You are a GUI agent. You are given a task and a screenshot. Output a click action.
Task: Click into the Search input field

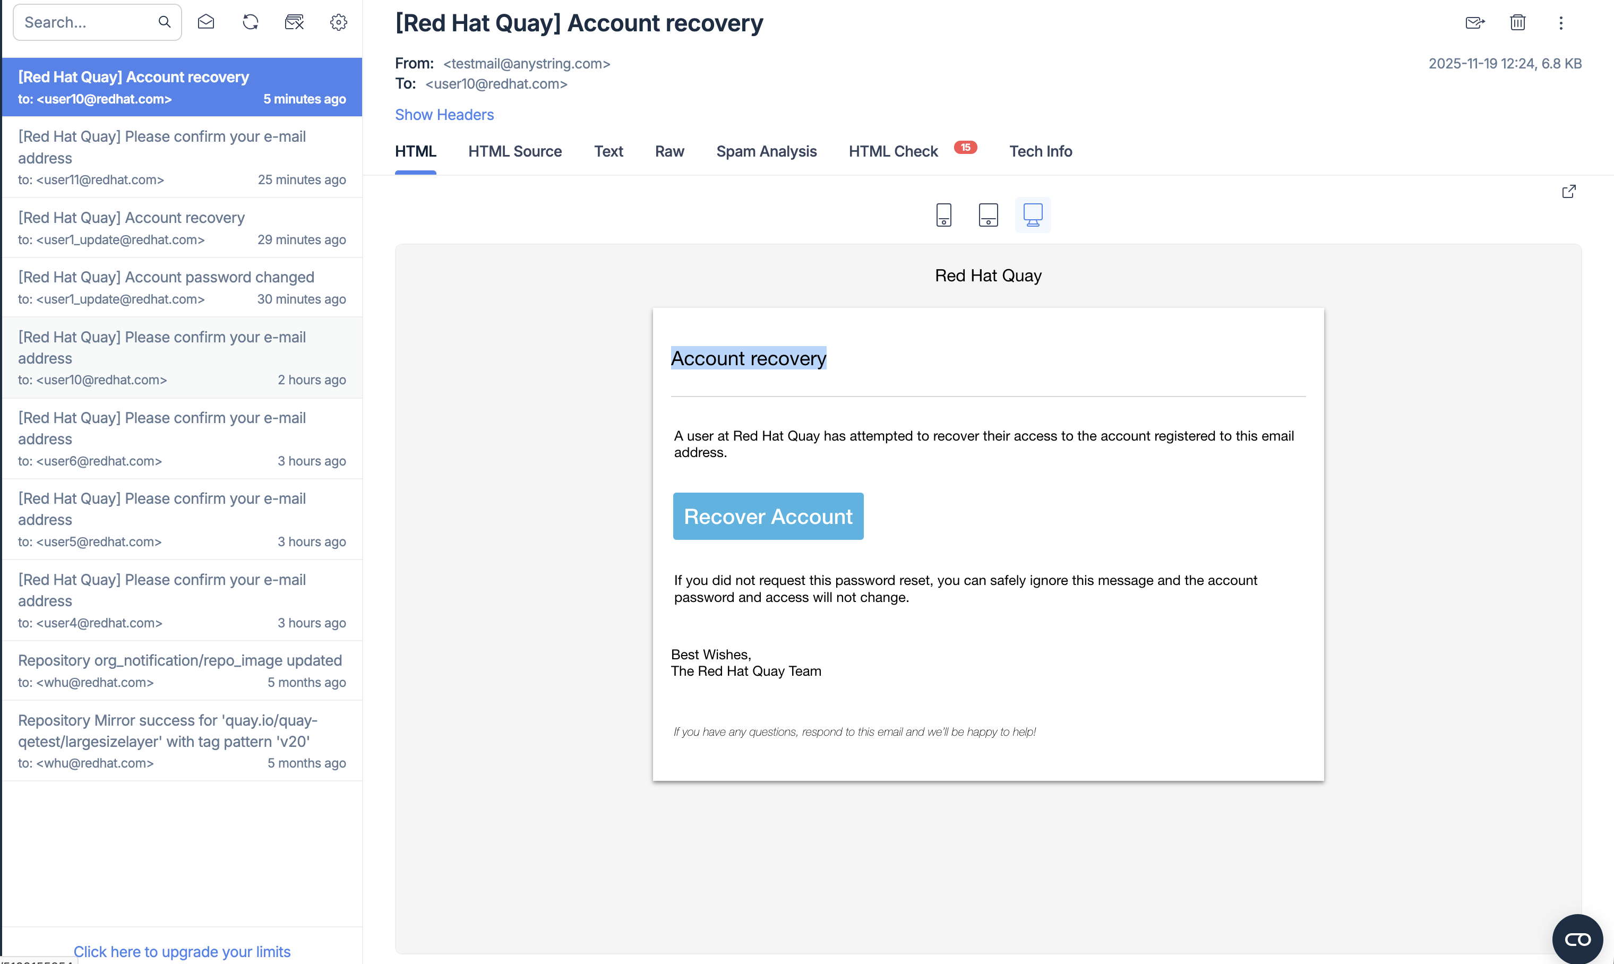click(x=84, y=22)
